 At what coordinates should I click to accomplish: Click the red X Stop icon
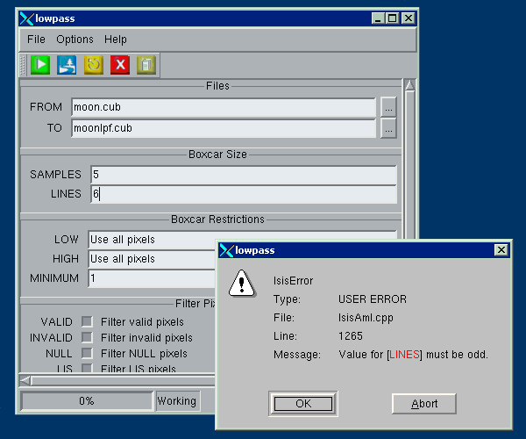tap(119, 64)
